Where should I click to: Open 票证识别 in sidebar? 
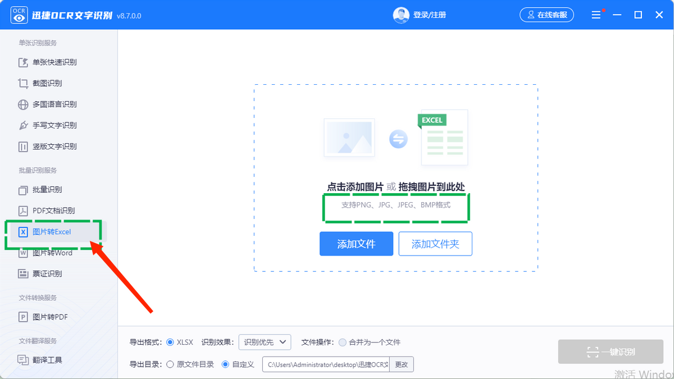click(47, 274)
